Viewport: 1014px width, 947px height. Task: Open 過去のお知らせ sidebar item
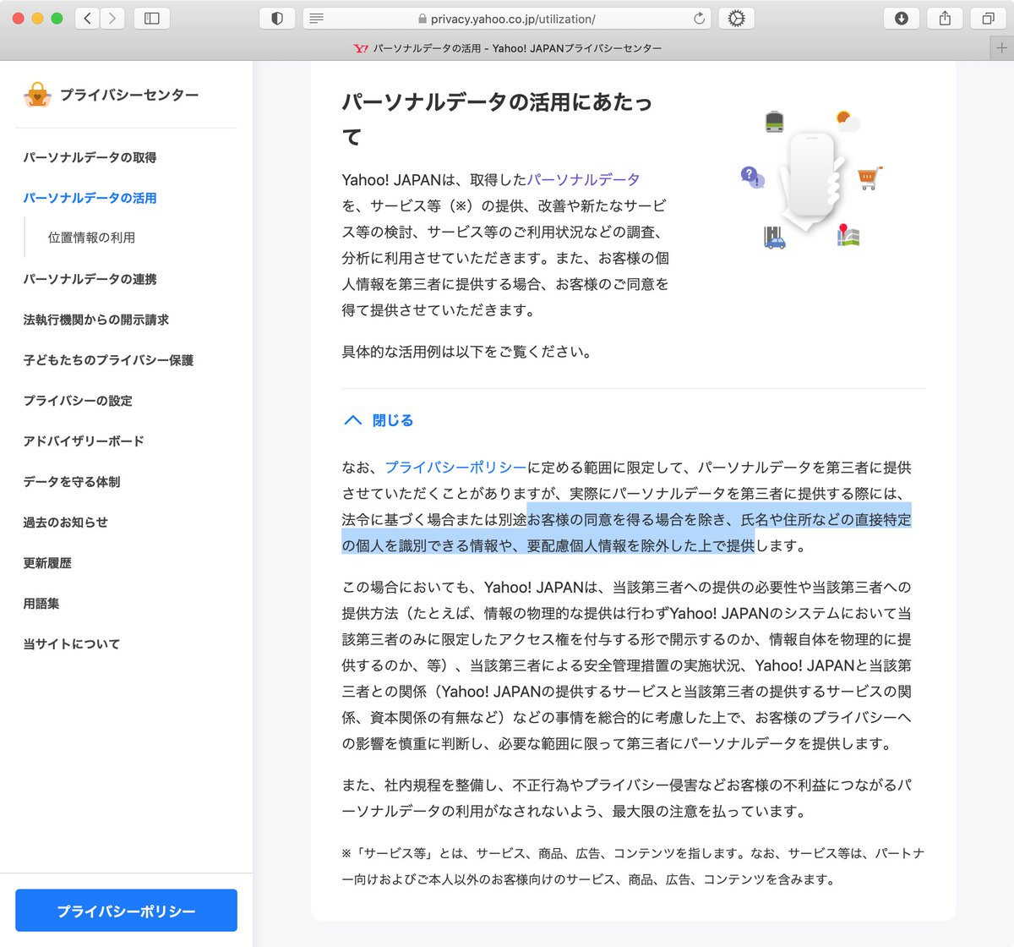pyautogui.click(x=66, y=523)
